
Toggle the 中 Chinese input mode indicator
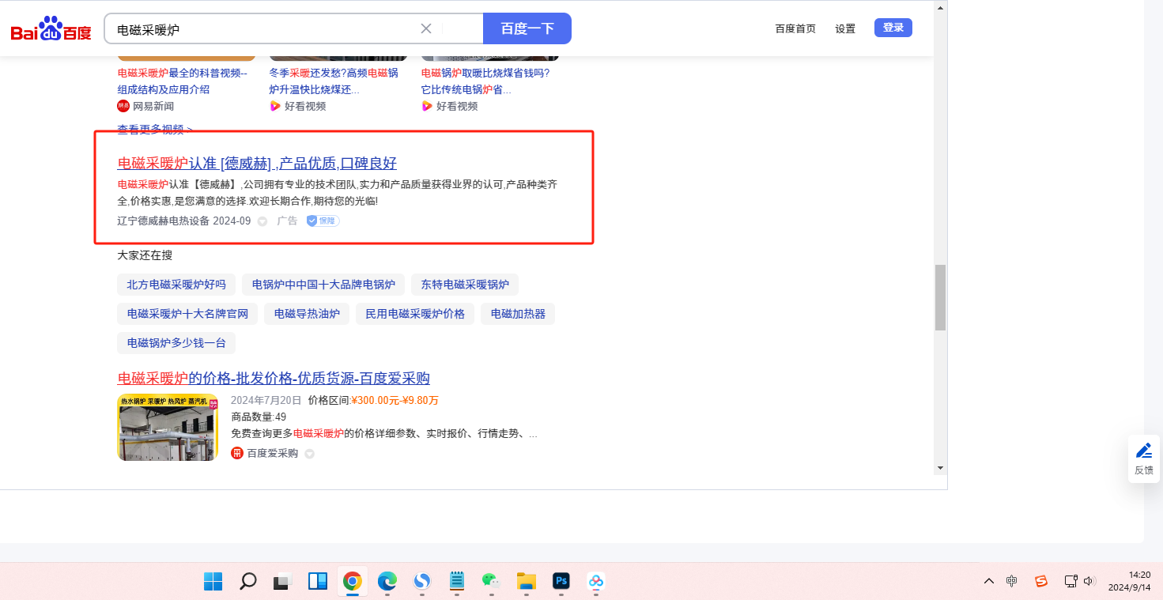(x=1012, y=582)
